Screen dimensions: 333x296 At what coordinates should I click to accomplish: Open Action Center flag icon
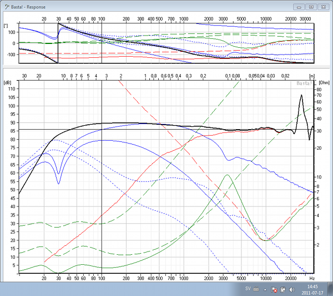(274, 290)
